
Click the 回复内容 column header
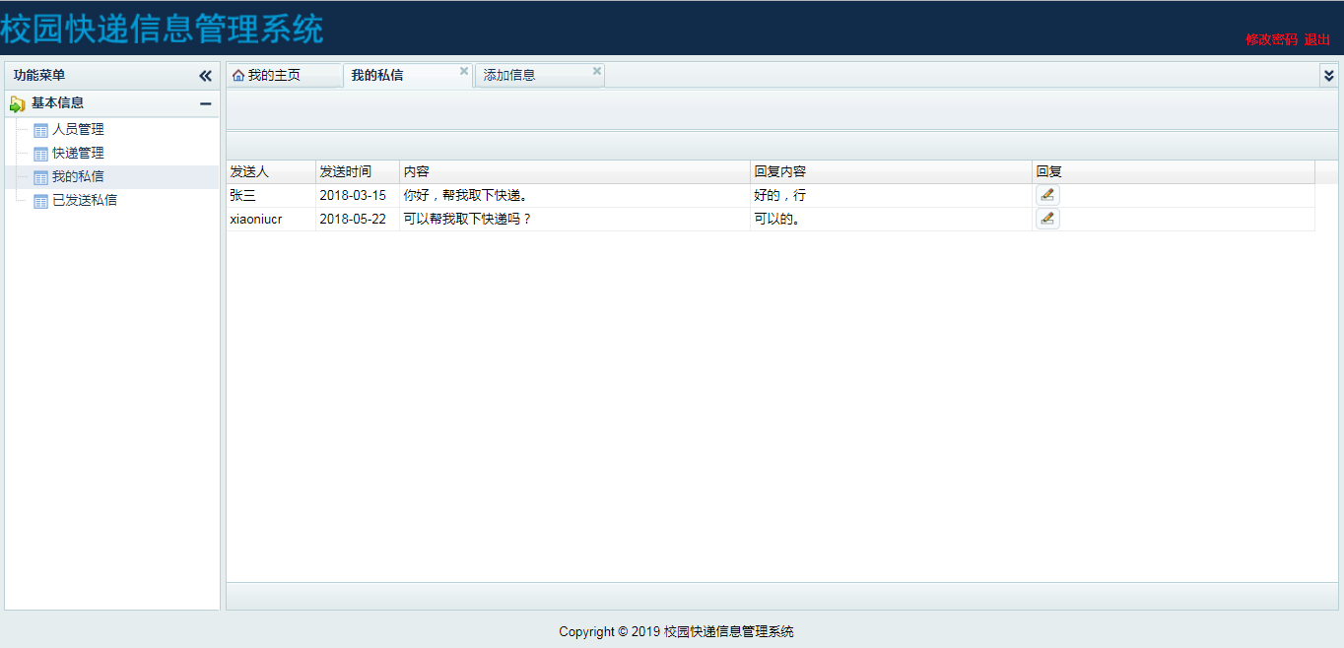(892, 171)
